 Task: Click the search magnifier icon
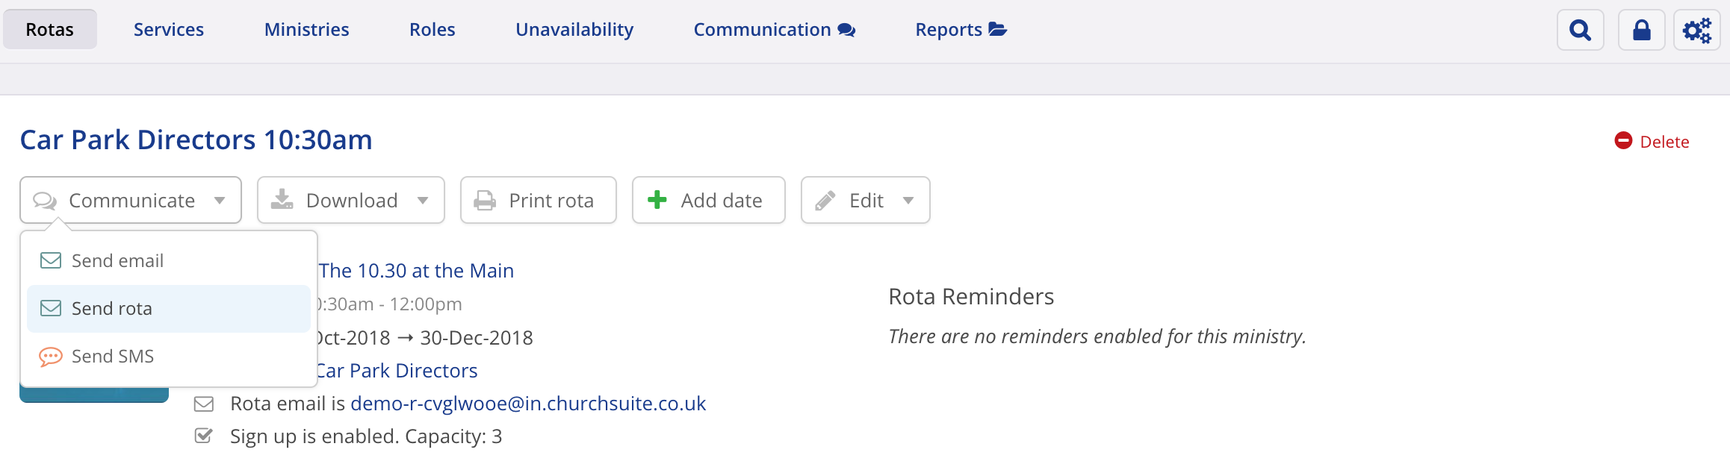(x=1580, y=30)
